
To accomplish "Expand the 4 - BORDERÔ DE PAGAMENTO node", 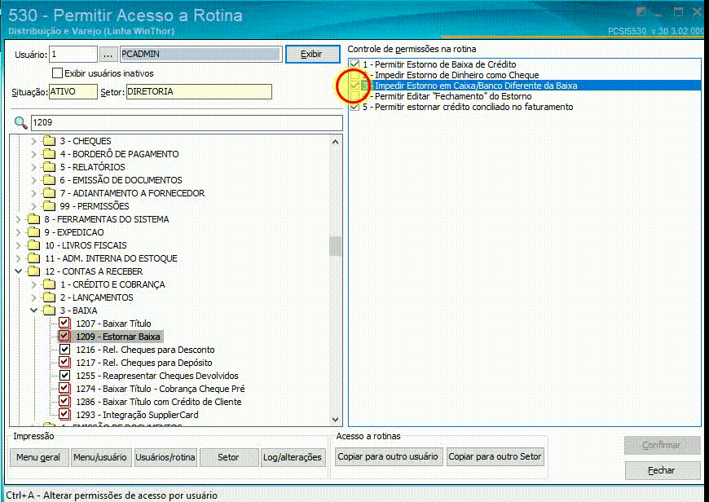I will (x=34, y=154).
